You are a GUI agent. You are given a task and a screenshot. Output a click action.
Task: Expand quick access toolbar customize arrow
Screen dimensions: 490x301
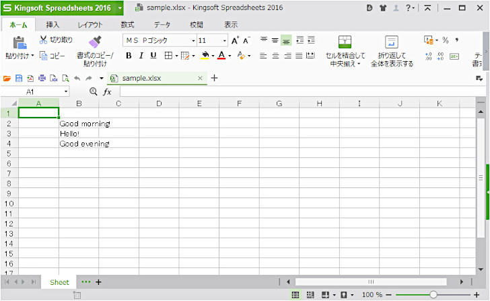[x=101, y=79]
